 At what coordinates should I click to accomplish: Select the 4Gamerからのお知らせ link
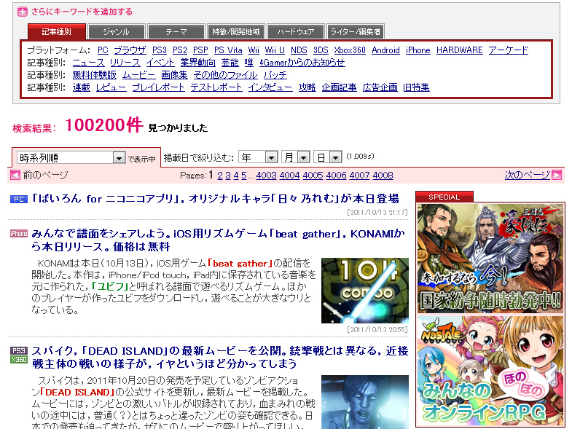tap(302, 63)
